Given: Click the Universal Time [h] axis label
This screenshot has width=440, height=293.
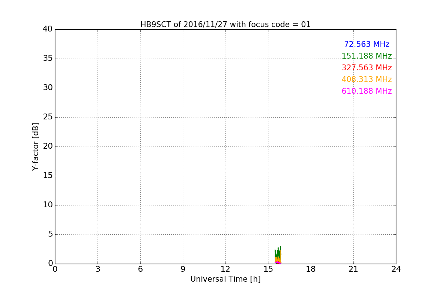Looking at the screenshot, I should click(225, 279).
